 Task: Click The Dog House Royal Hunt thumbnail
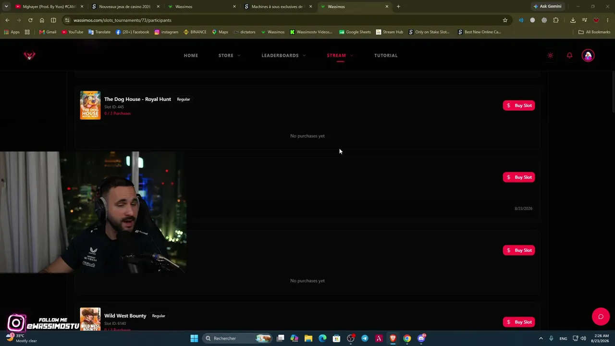[90, 105]
